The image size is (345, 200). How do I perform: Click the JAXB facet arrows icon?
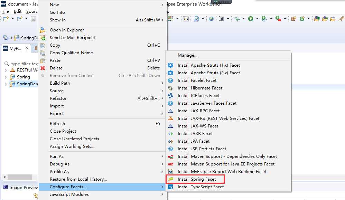click(x=170, y=134)
